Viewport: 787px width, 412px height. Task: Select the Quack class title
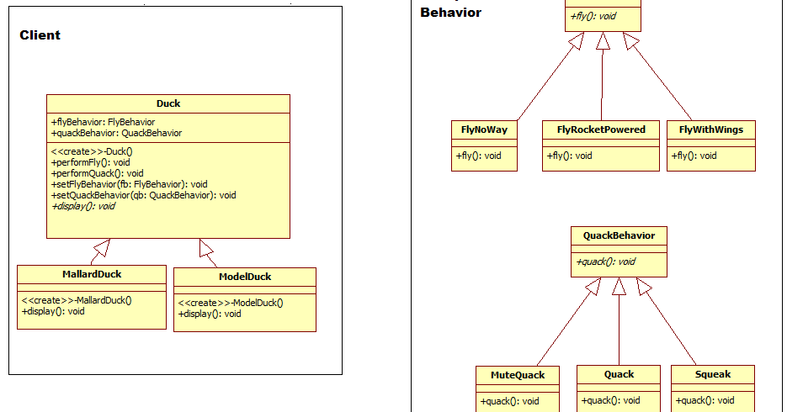click(x=619, y=374)
